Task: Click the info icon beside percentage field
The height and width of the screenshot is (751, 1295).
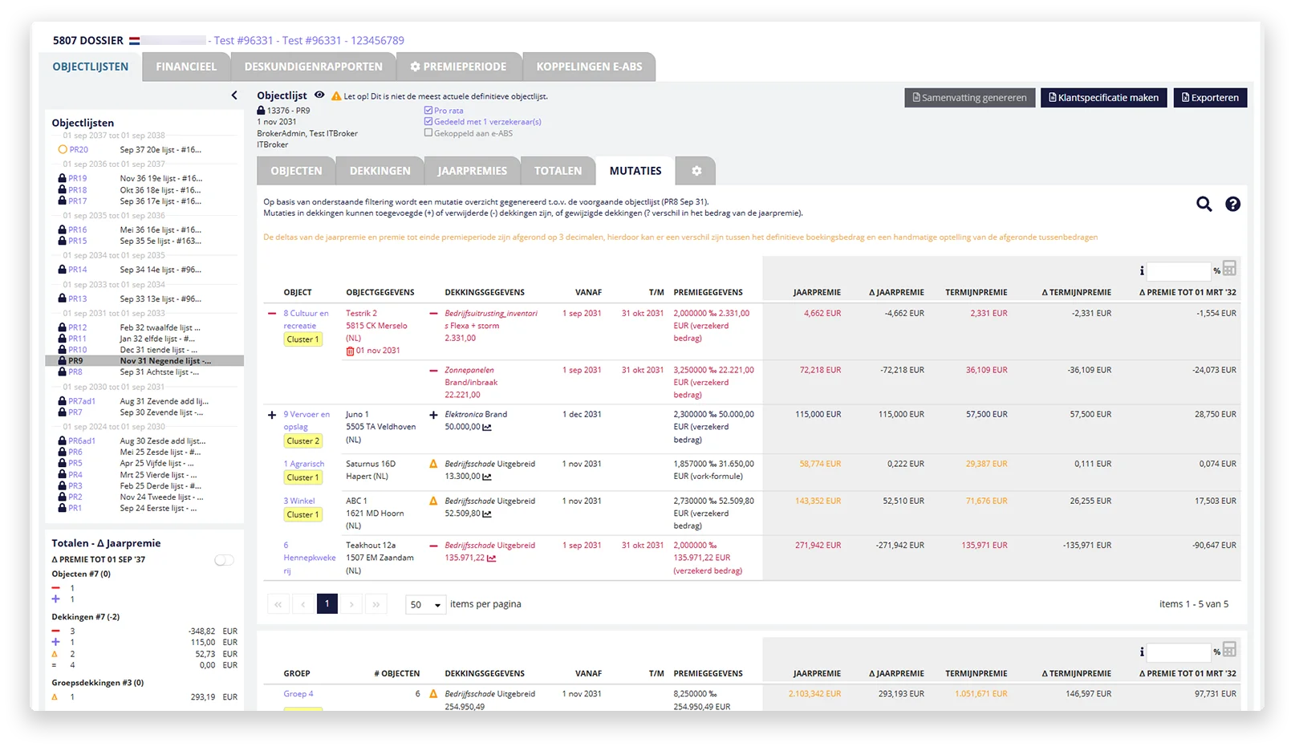Action: 1141,271
